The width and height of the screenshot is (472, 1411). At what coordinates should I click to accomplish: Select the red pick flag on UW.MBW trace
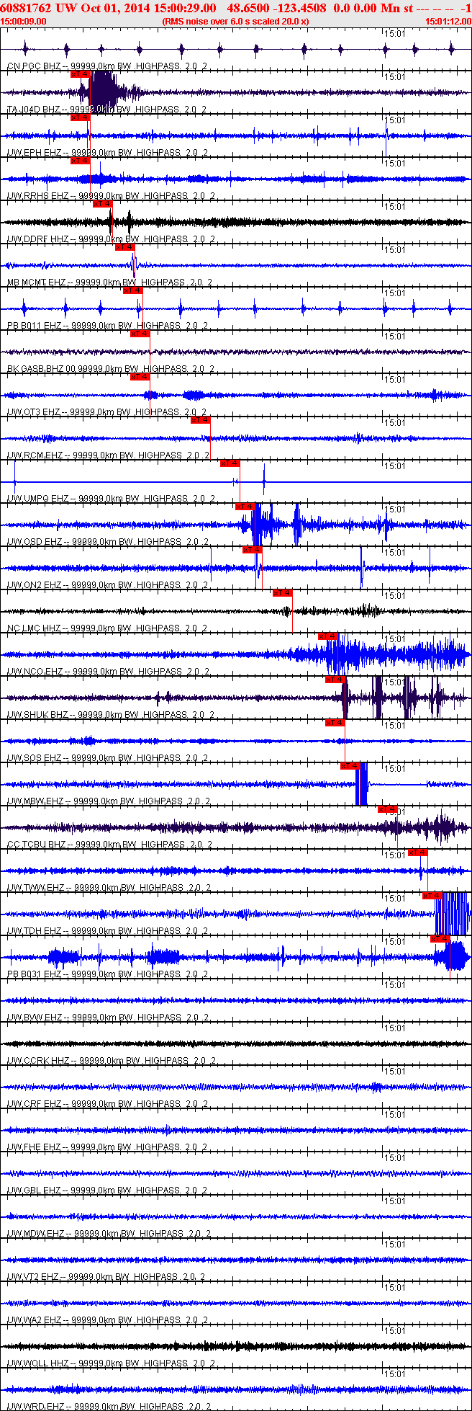350,765
